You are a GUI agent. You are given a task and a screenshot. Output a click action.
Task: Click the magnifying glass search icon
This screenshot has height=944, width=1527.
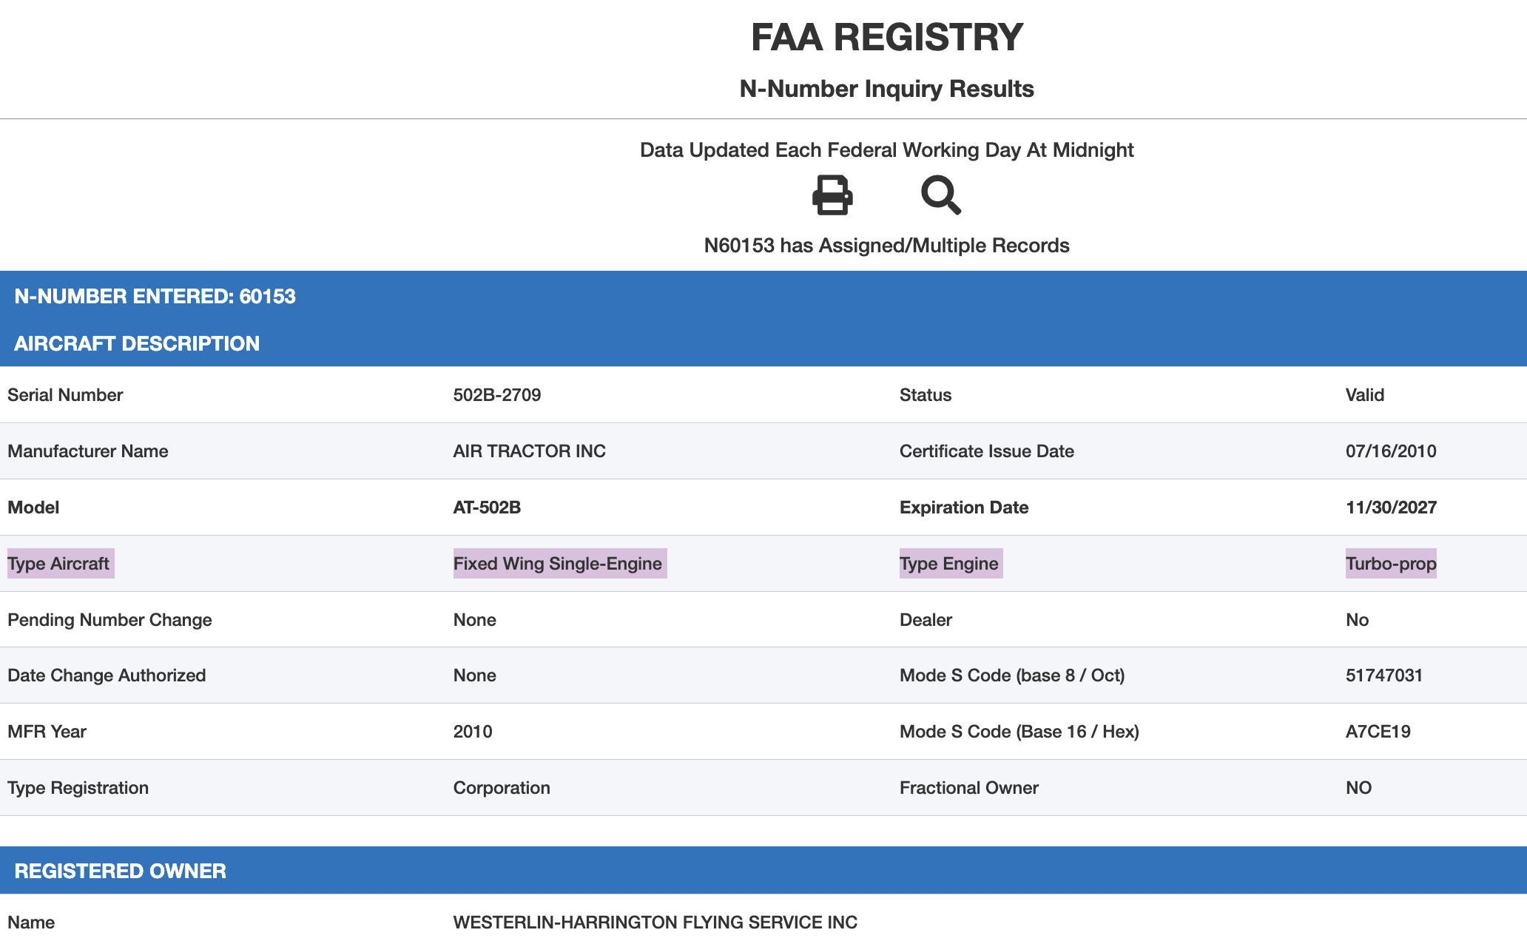pyautogui.click(x=940, y=195)
